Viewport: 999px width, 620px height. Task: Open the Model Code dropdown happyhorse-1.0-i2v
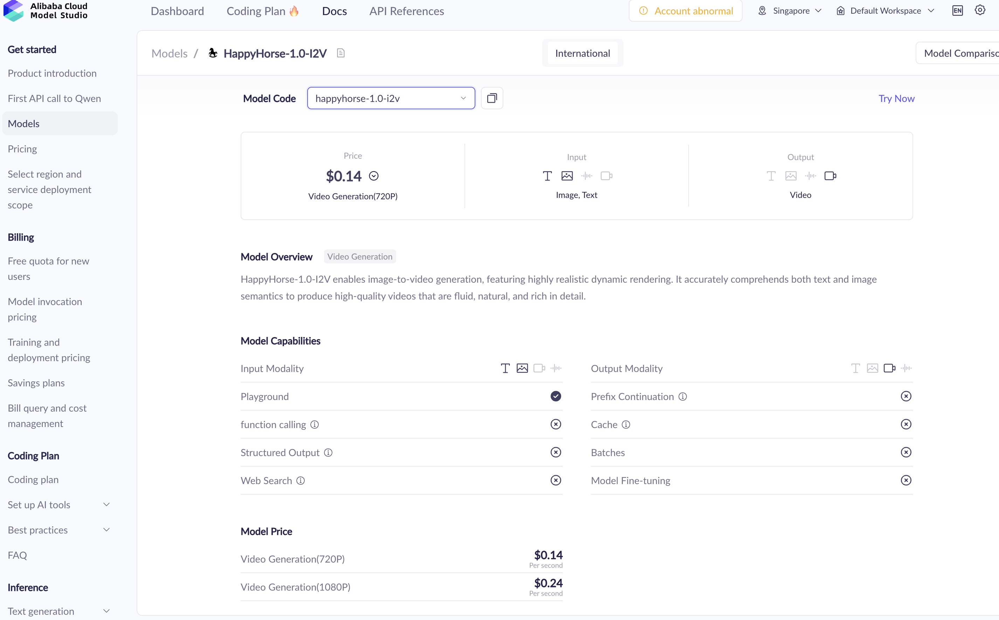click(x=391, y=98)
